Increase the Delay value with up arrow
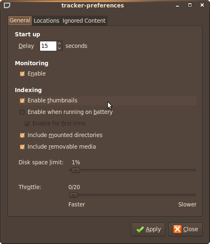210x244 pixels. (59, 44)
